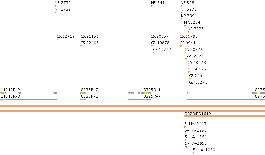Click the NP:3391 insertion marker
Screen dimensions: 265x155
point(182,19)
